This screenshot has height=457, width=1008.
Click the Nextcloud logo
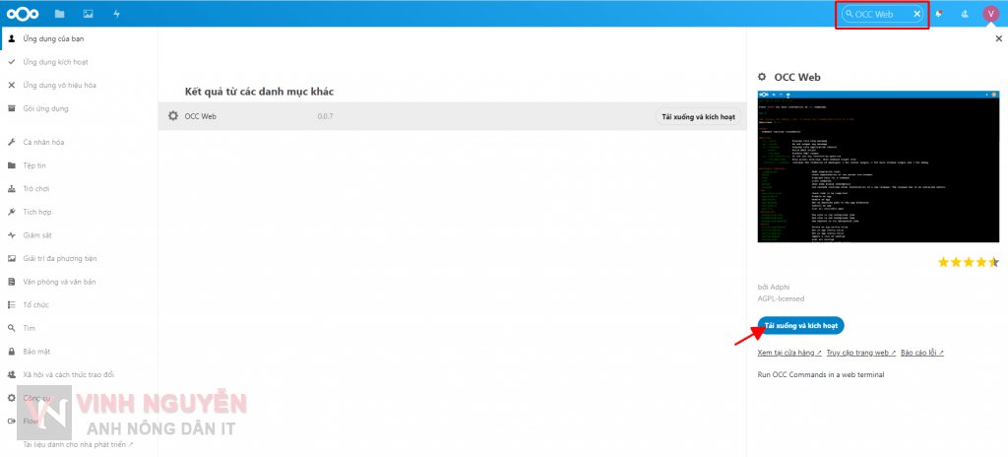click(22, 14)
